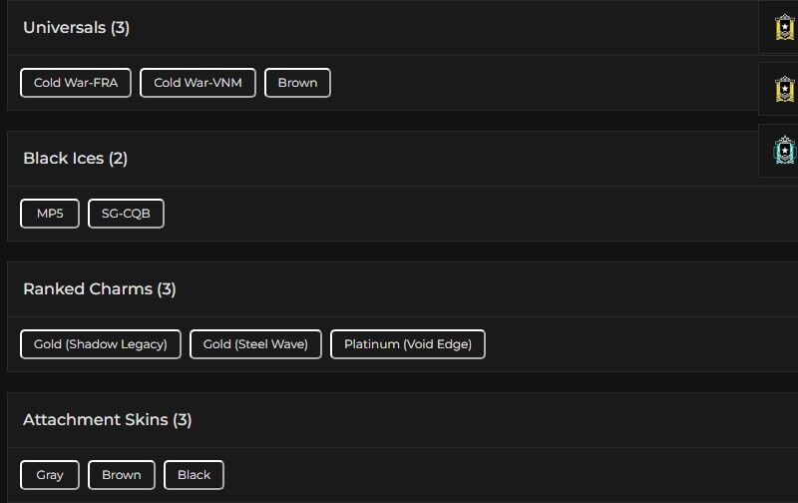Click the Ranked Charms item count (3)
798x503 pixels.
(x=167, y=288)
